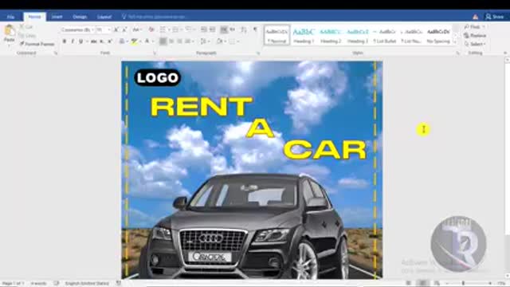The height and width of the screenshot is (287, 510).
Task: Open the font name combo box
Action: point(77,30)
